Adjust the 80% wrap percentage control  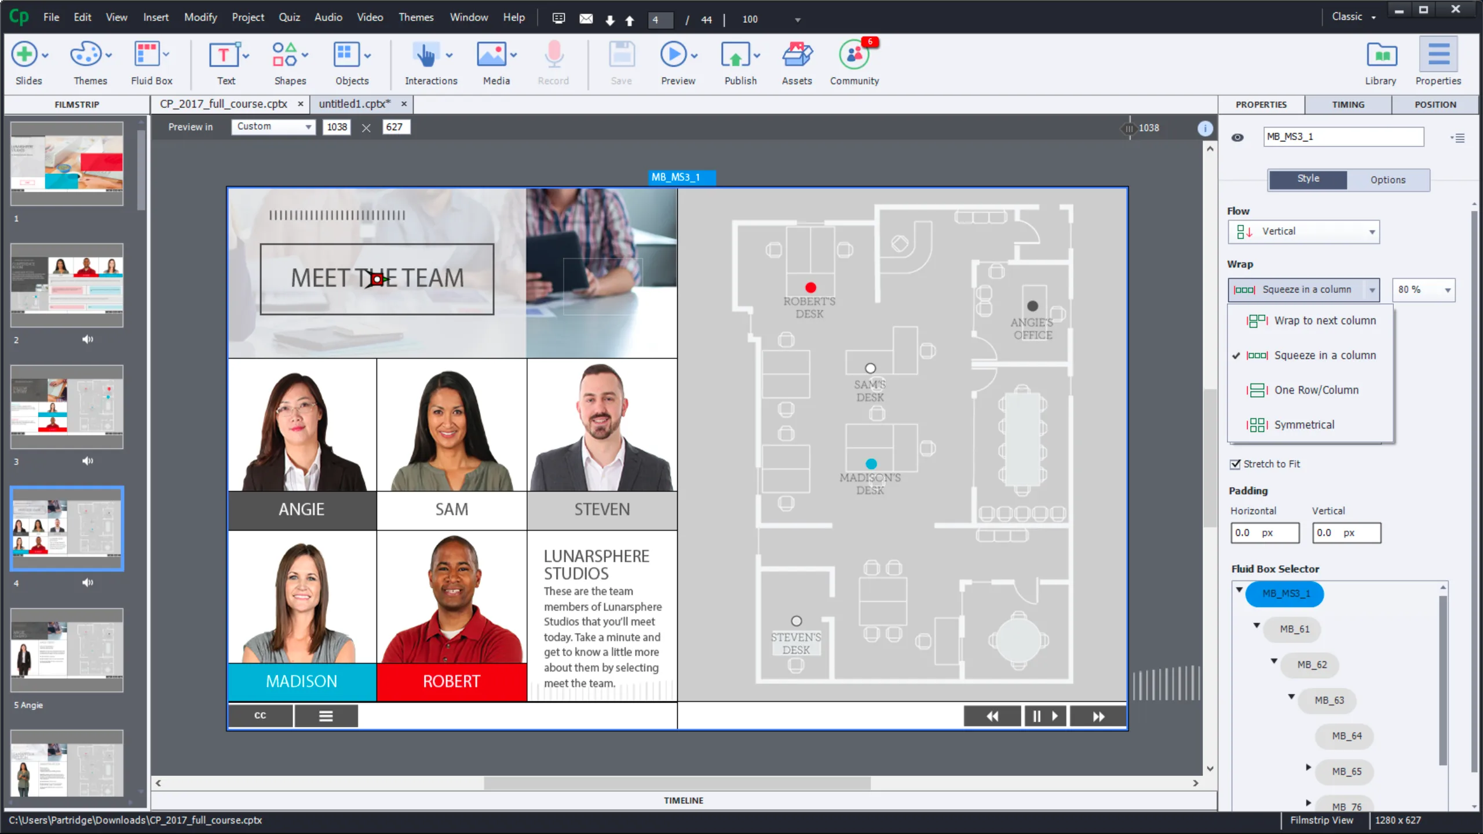point(1423,290)
